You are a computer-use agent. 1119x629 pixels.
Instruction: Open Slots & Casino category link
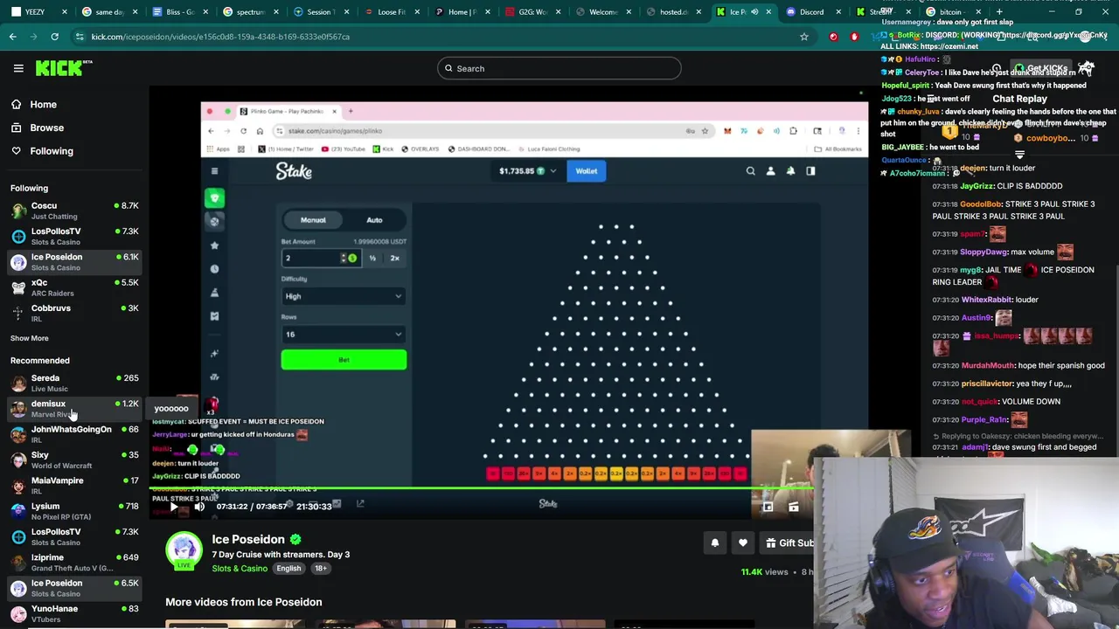240,569
